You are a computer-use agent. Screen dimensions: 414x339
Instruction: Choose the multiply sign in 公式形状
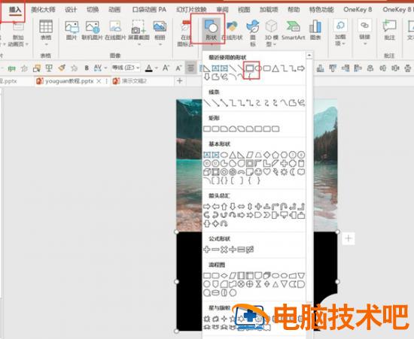click(224, 250)
